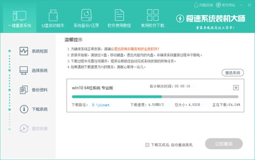This screenshot has width=255, height=160.
Task: Select the 选择系统 monitor icon
Action: point(24,70)
